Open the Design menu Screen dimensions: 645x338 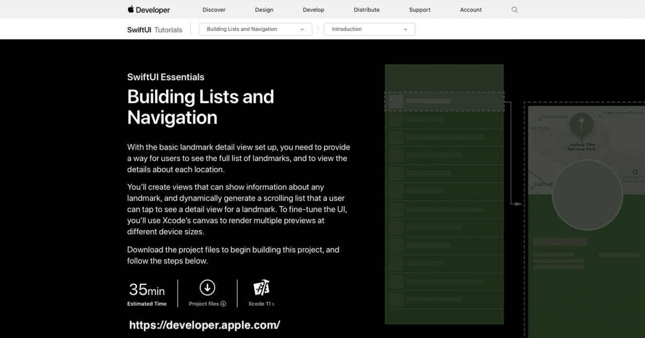click(264, 10)
